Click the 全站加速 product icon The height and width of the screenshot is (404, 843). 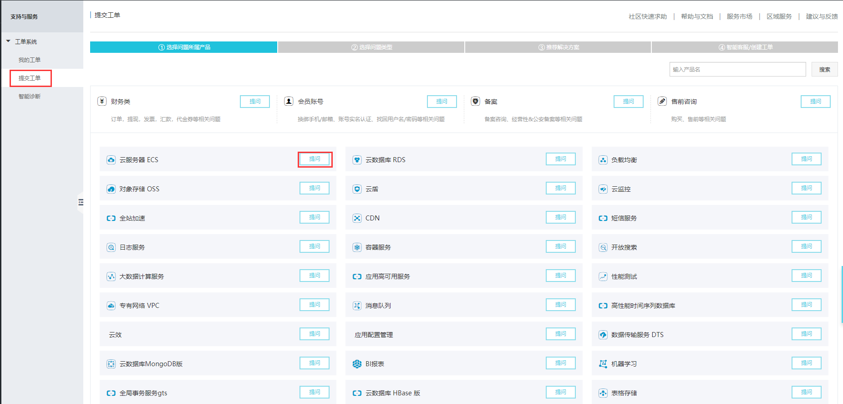(x=111, y=218)
